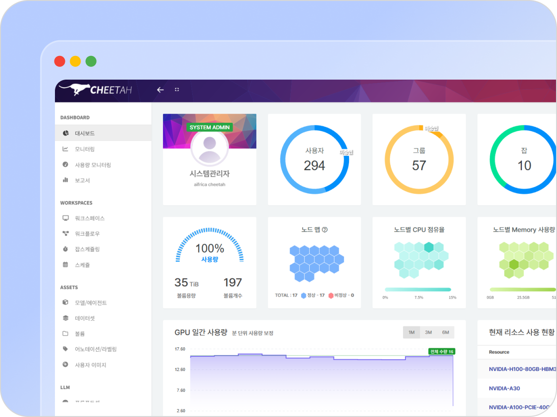Select 잡스케줄링 stopwatch icon
This screenshot has width=557, height=417.
65,249
